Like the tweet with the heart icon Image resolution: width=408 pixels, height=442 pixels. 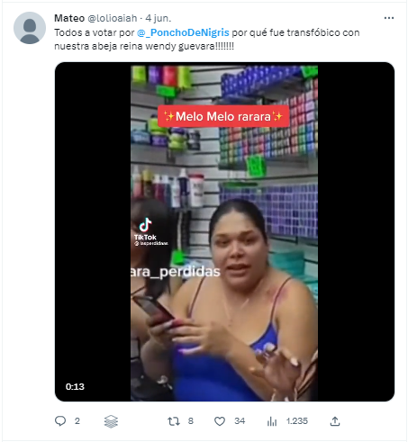(x=220, y=421)
